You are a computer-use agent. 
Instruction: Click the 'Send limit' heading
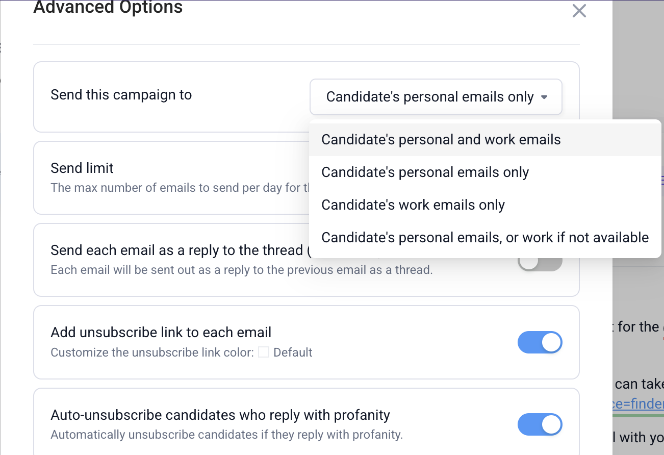point(82,168)
